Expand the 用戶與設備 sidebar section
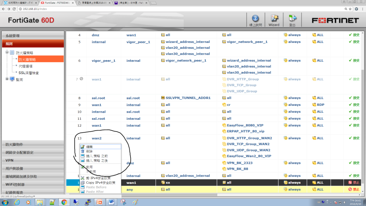The height and width of the screenshot is (206, 366). point(33,168)
